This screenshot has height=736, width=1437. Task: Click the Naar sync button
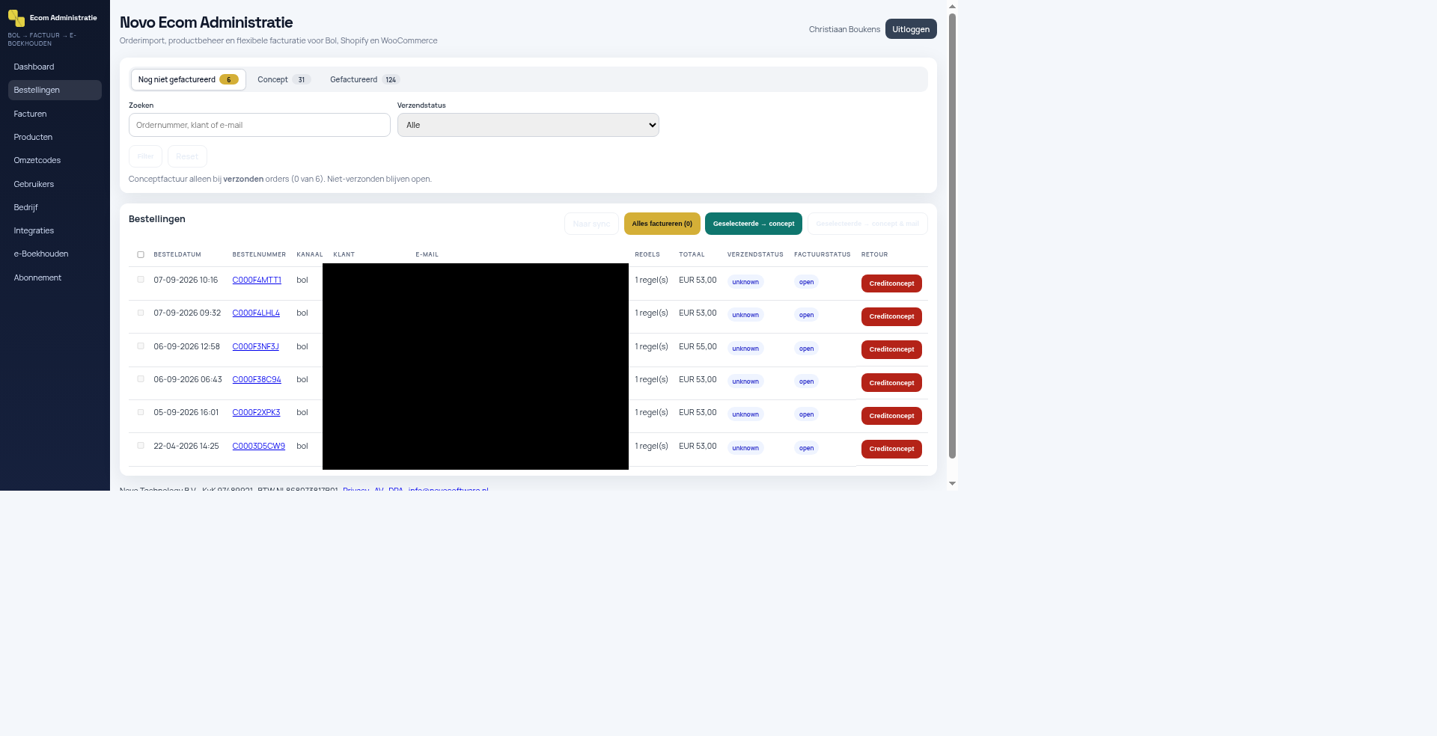click(x=591, y=224)
